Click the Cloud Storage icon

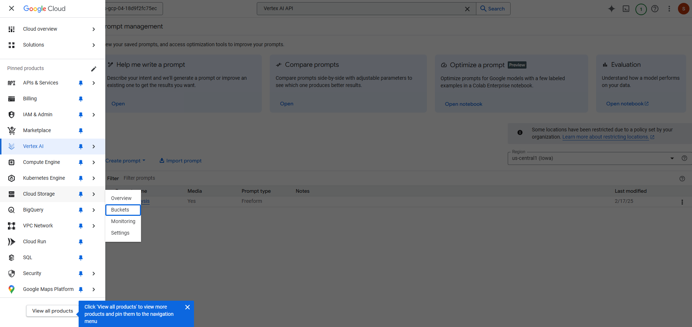pos(12,194)
